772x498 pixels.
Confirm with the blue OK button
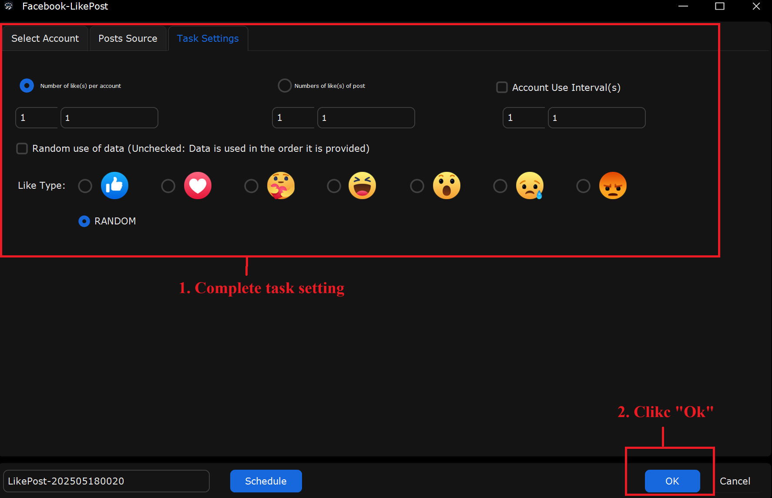point(672,481)
